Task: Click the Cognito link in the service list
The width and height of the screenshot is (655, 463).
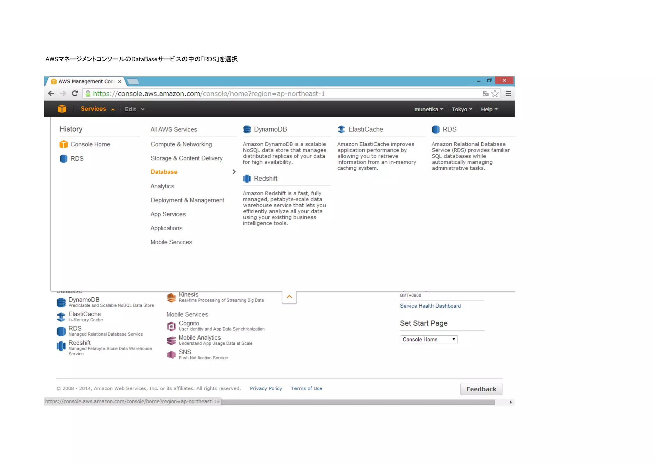Action: pos(189,323)
